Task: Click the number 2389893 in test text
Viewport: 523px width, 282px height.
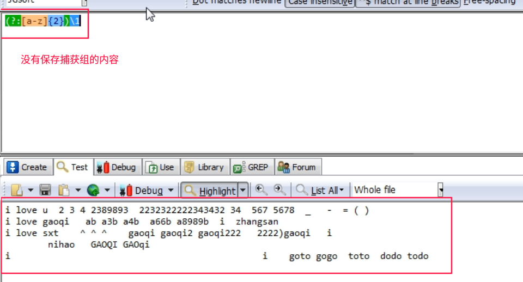Action: (110, 210)
